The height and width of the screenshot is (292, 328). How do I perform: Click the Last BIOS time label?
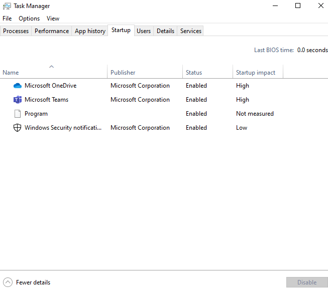274,50
